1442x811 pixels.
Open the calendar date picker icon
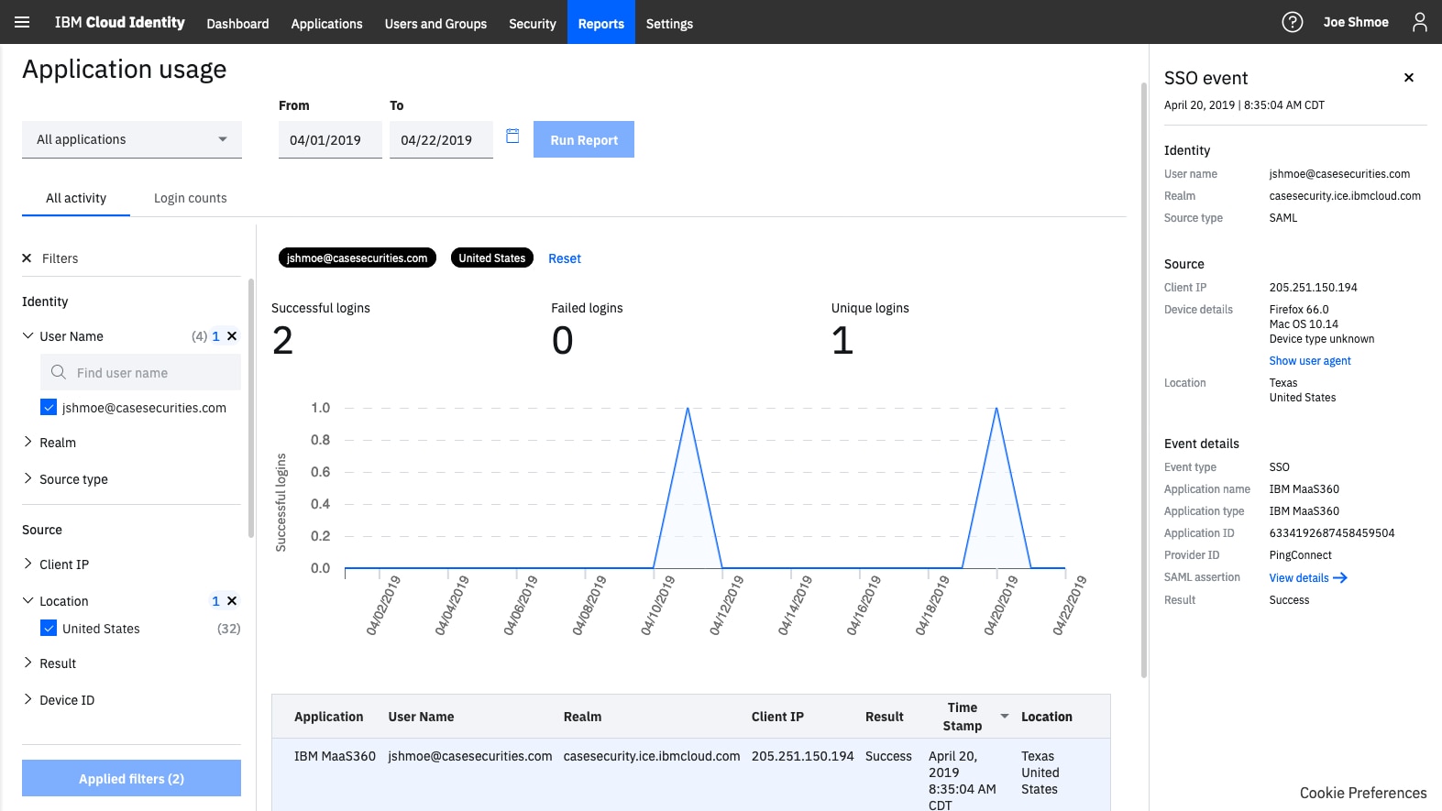tap(512, 136)
